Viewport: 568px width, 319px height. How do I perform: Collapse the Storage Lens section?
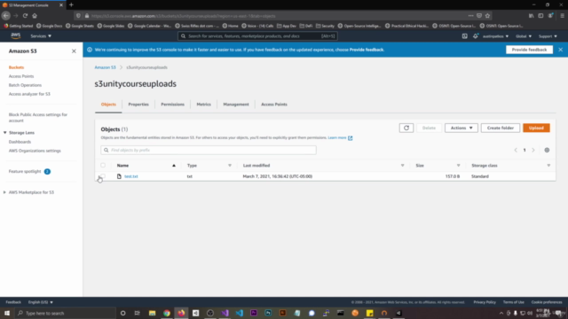click(5, 133)
